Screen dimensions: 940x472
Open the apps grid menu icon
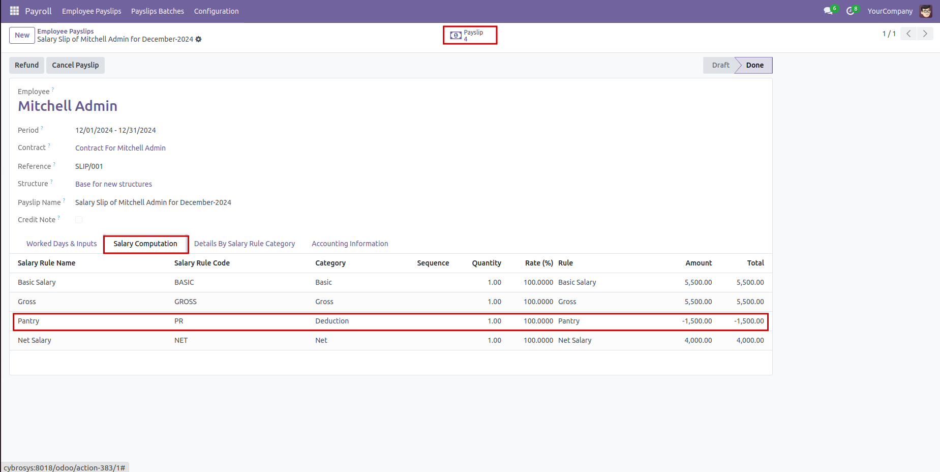[x=14, y=11]
